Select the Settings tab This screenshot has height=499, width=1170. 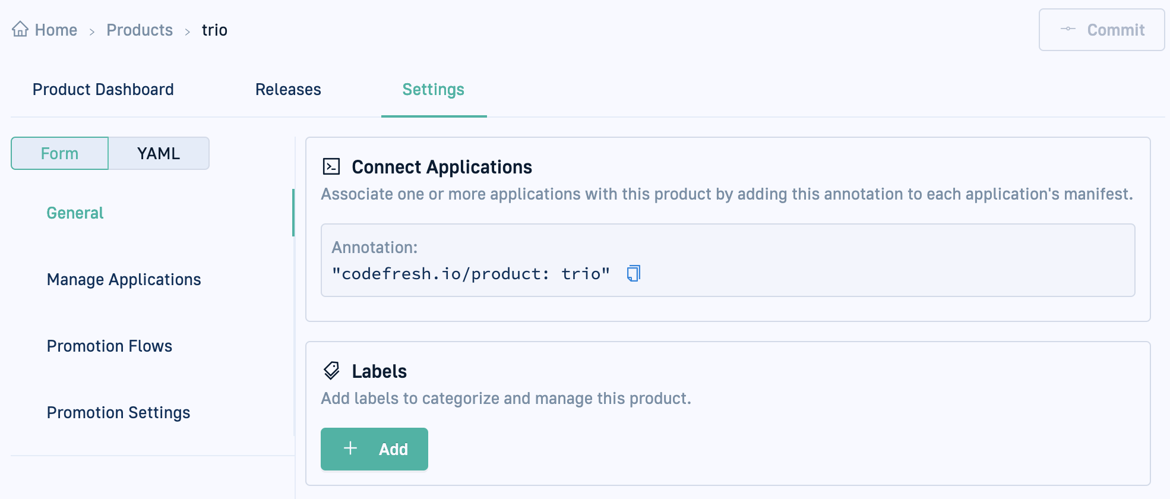[433, 90]
